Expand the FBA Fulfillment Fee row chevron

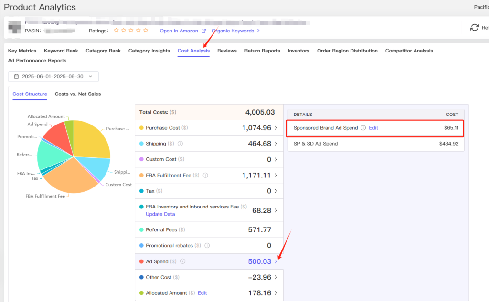tap(276, 175)
